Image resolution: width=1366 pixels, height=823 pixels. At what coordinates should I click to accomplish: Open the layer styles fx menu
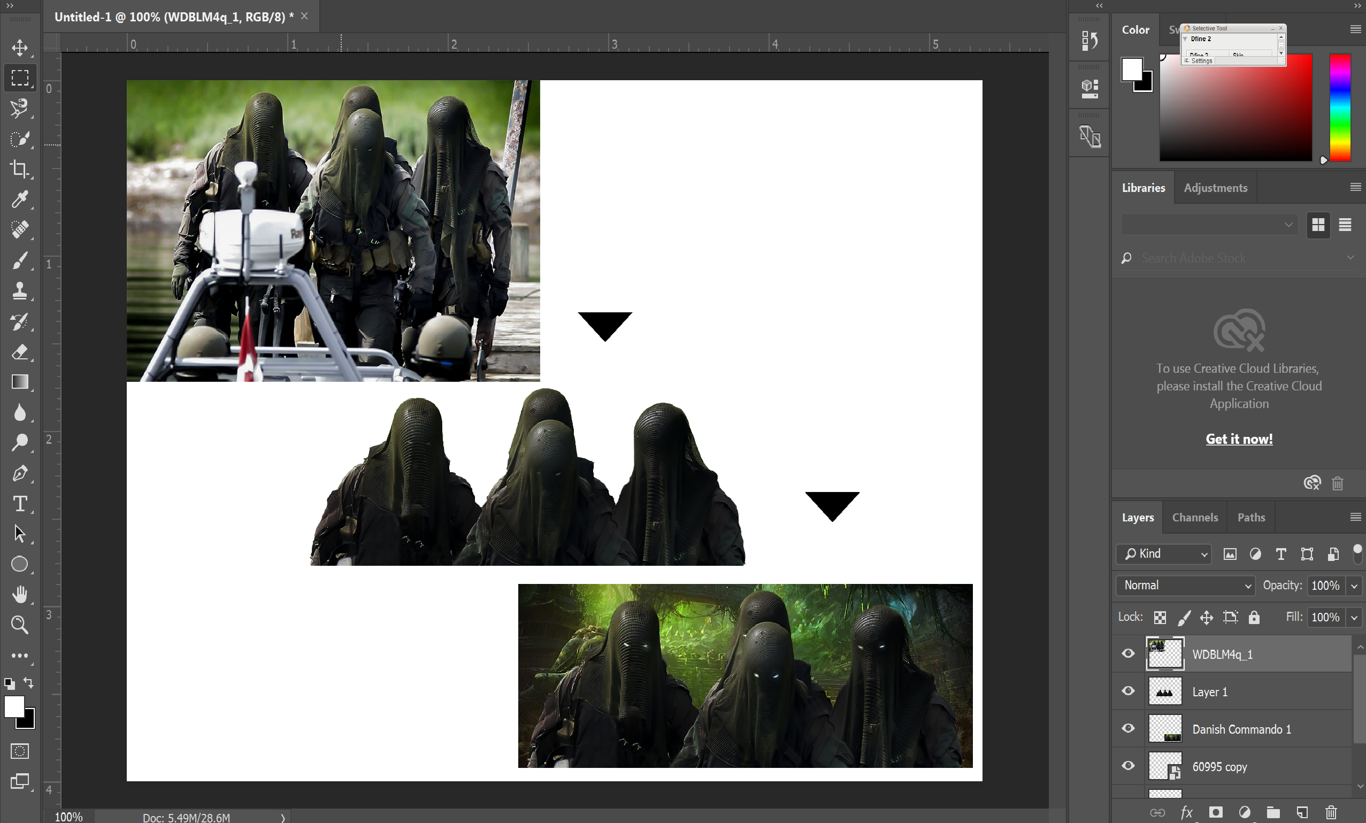pos(1186,812)
